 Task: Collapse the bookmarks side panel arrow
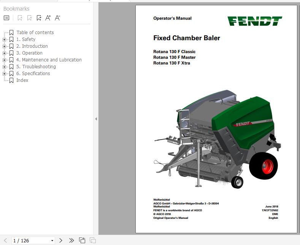96,119
